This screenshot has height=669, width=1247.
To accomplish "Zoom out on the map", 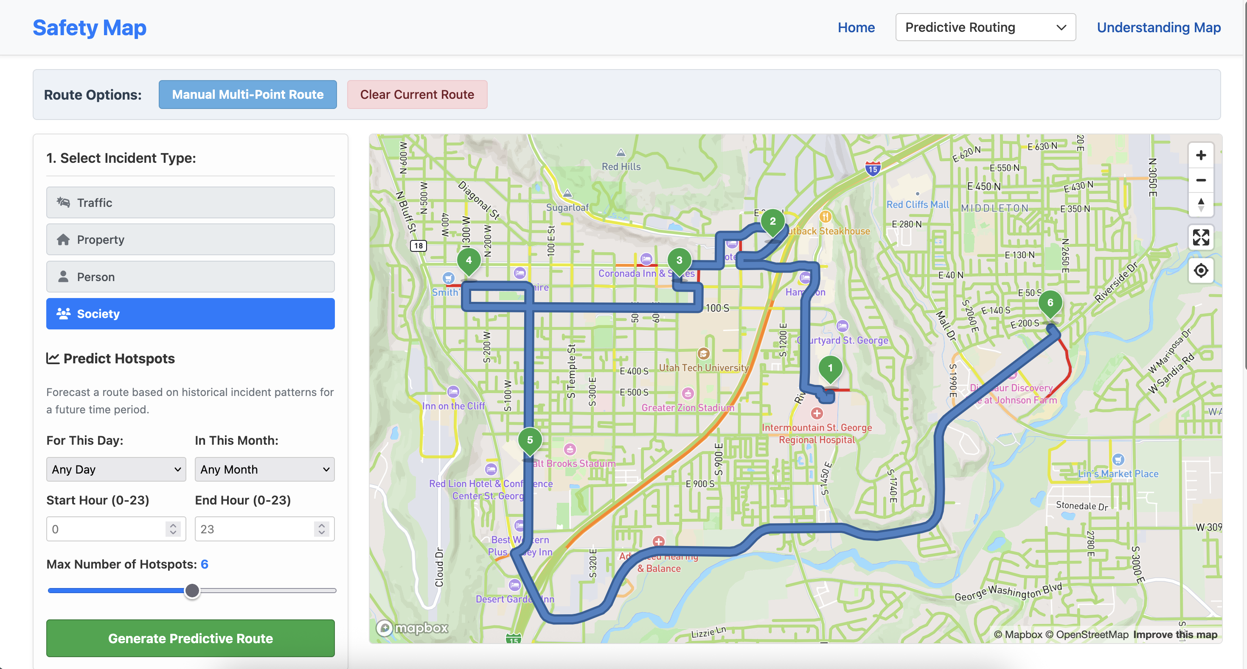I will click(x=1201, y=180).
